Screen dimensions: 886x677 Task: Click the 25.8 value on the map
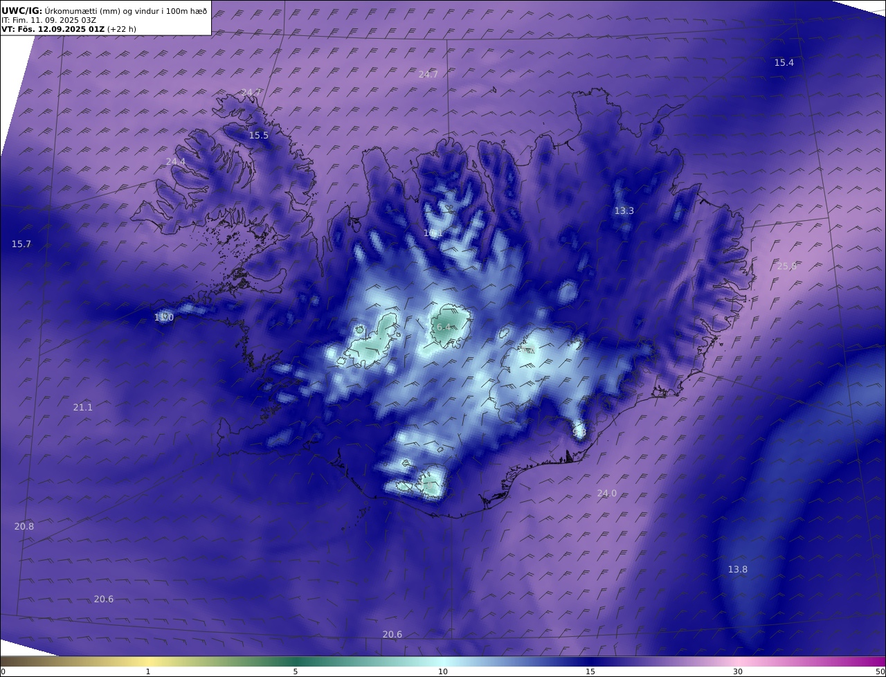tap(786, 266)
